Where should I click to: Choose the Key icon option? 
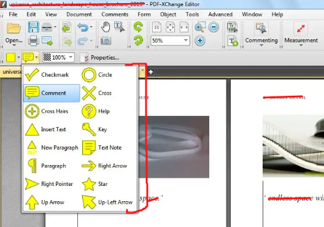(x=108, y=129)
